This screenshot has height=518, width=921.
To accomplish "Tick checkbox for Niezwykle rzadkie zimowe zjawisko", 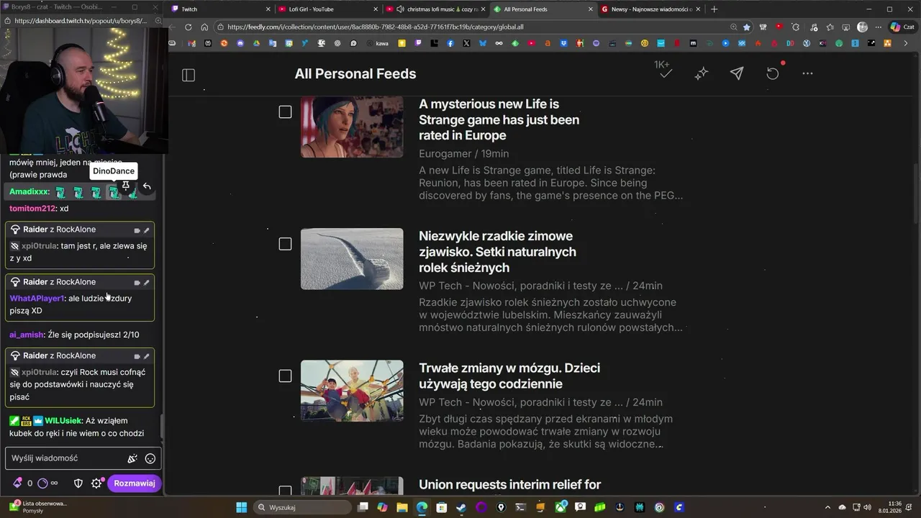I will (x=285, y=244).
